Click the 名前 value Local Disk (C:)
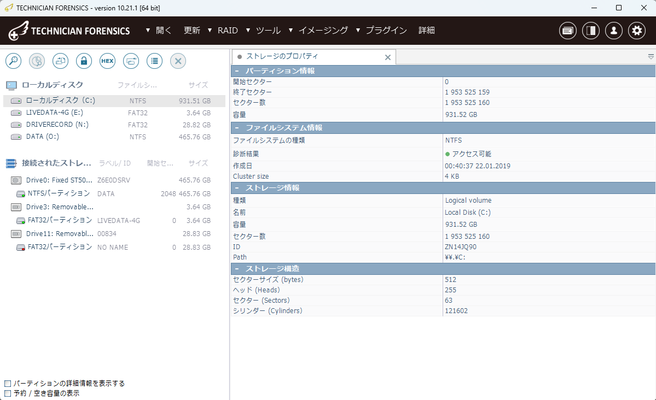Image resolution: width=656 pixels, height=400 pixels. pyautogui.click(x=468, y=213)
